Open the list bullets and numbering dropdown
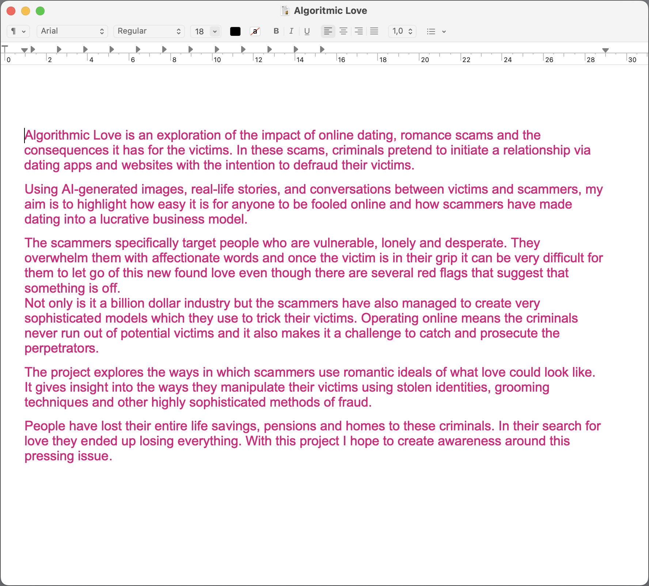This screenshot has width=649, height=586. (x=436, y=31)
